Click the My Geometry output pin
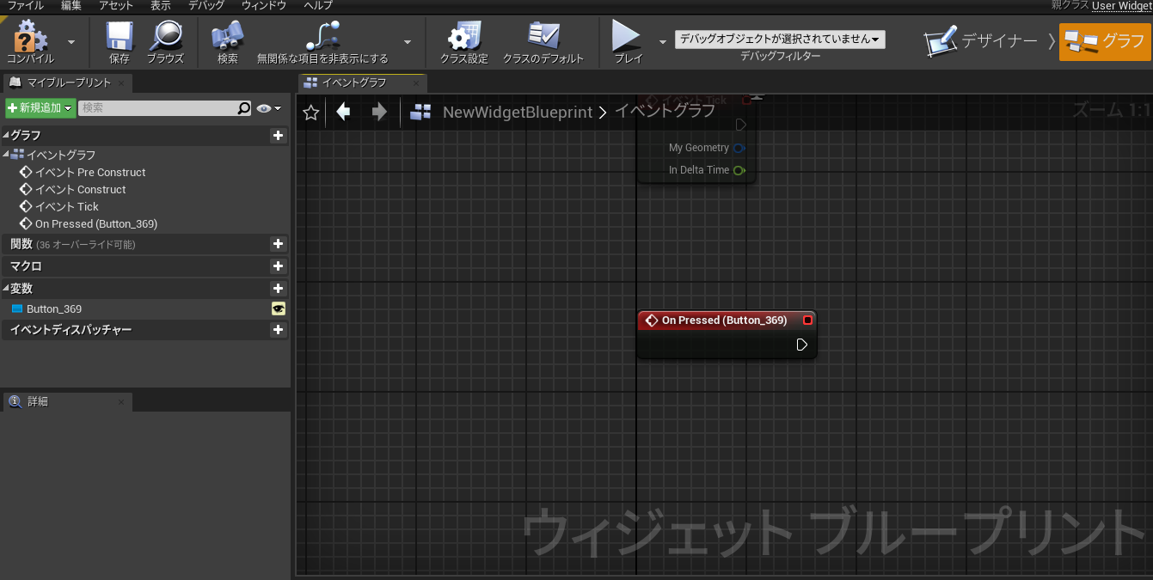The image size is (1153, 580). click(739, 148)
